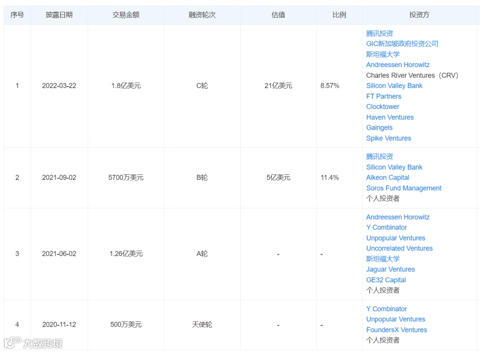
Task: Select the B轮 round cell
Action: click(x=202, y=178)
